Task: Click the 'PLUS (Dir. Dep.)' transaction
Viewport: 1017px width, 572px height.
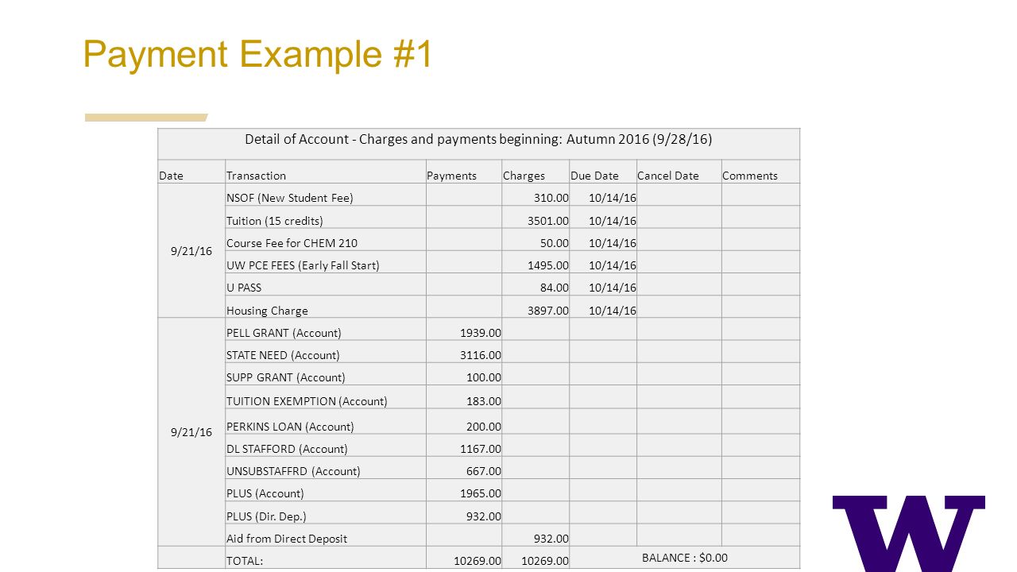Action: (x=266, y=516)
